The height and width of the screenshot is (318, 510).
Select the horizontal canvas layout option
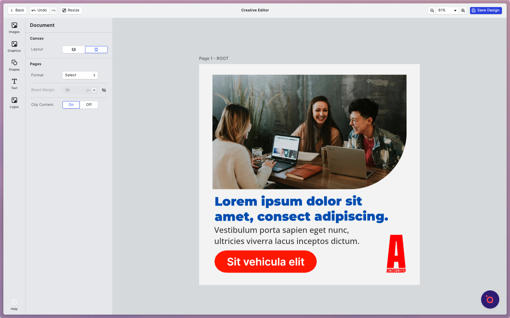(74, 50)
